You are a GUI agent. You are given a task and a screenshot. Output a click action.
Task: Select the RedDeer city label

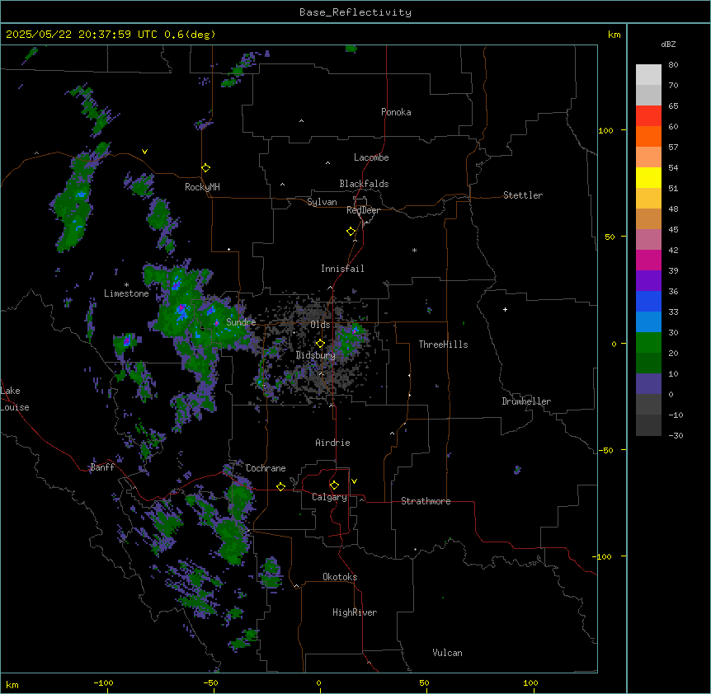coord(363,210)
